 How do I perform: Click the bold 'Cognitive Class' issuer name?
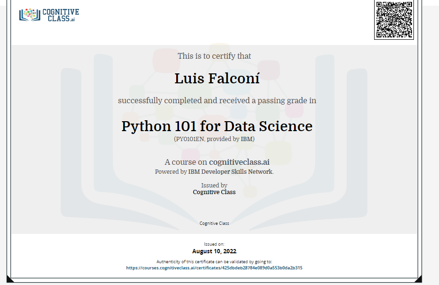(x=214, y=192)
